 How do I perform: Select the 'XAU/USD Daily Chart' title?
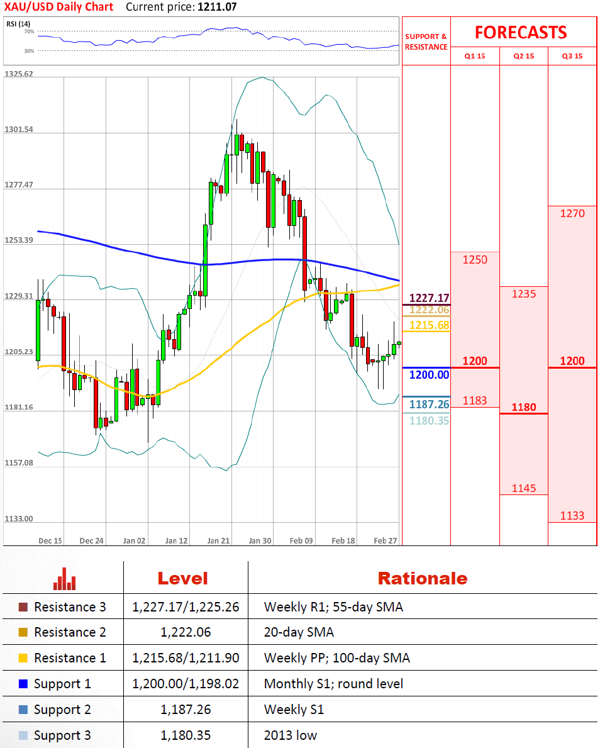tap(58, 7)
